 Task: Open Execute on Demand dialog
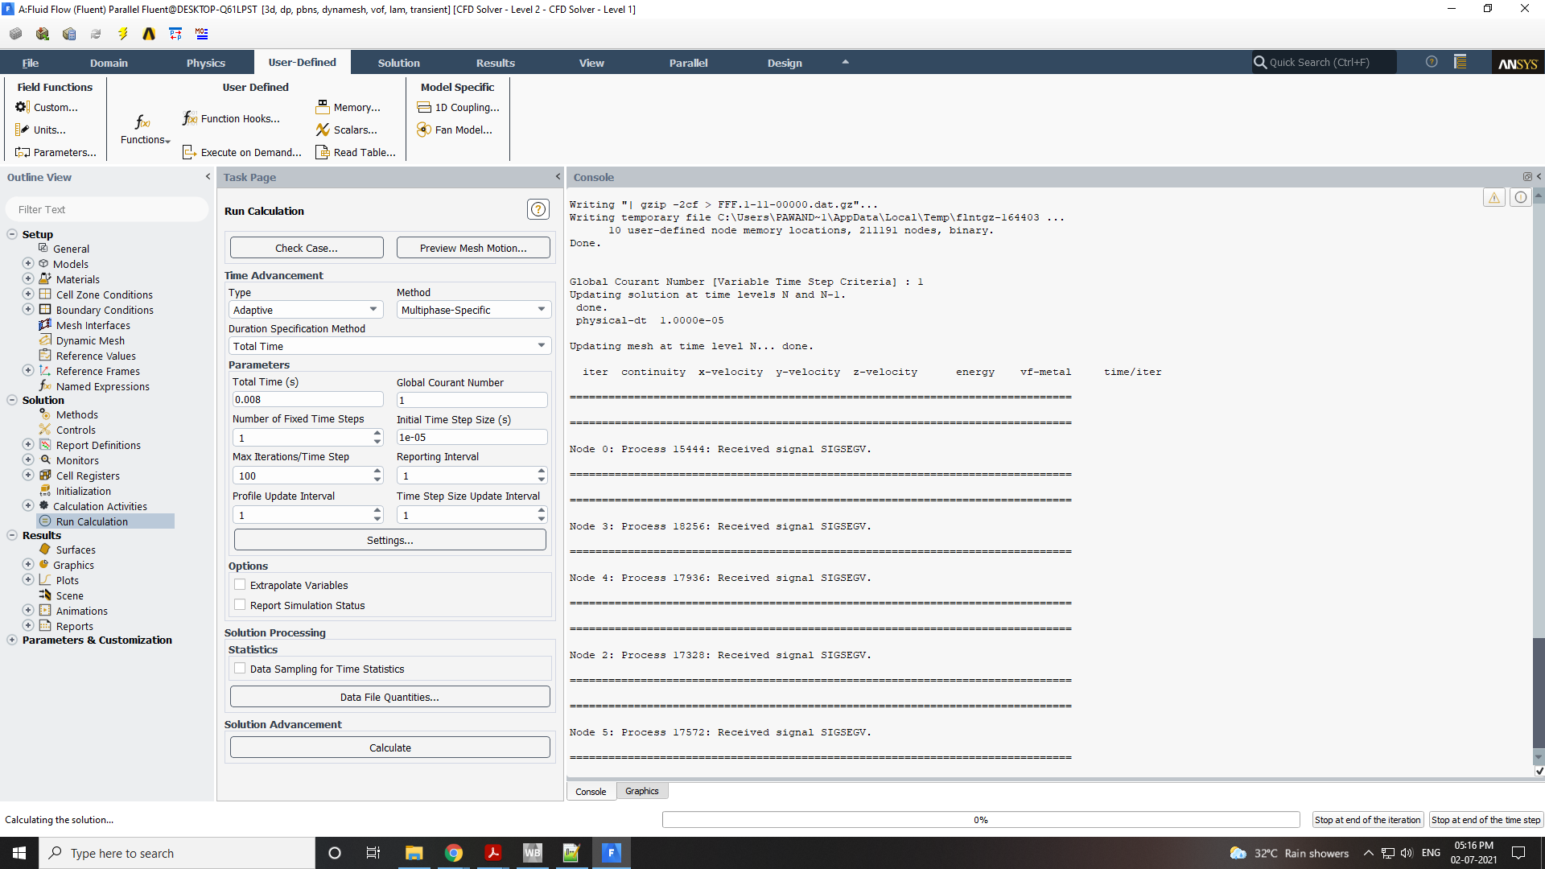(x=242, y=152)
